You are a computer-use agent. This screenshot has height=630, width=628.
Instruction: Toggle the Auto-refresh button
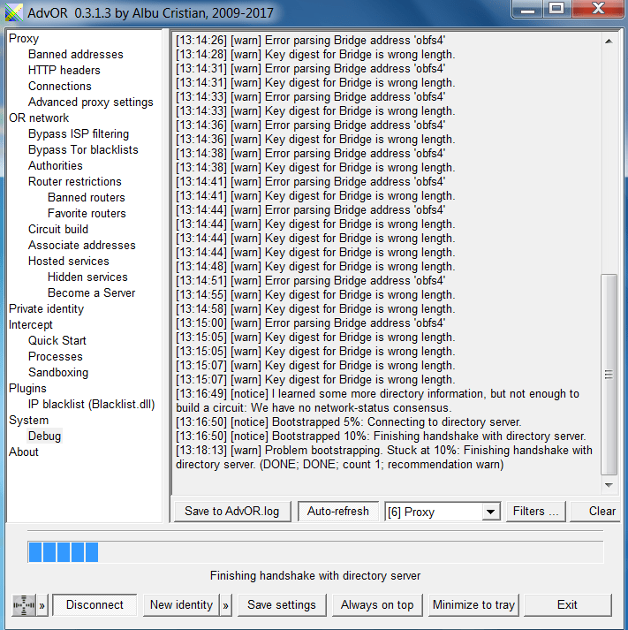337,511
